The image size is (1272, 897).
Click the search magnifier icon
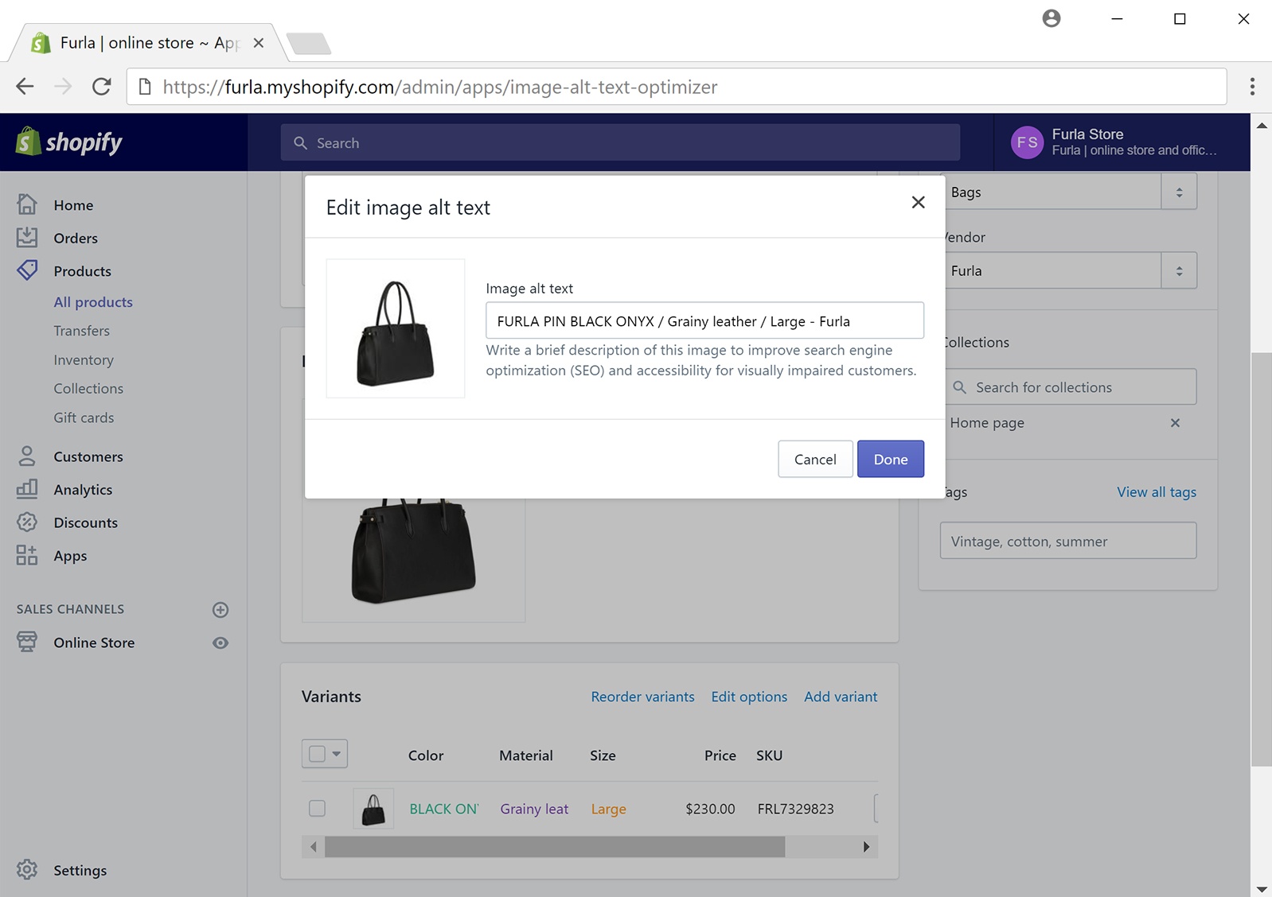click(x=300, y=143)
